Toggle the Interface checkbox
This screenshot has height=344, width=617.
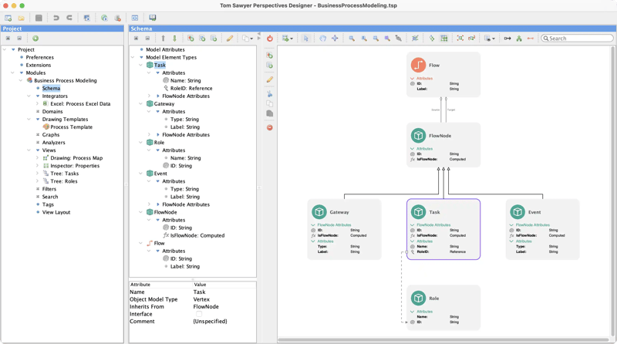pyautogui.click(x=199, y=314)
